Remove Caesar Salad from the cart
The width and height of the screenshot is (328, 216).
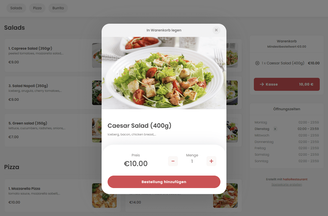coord(257,63)
